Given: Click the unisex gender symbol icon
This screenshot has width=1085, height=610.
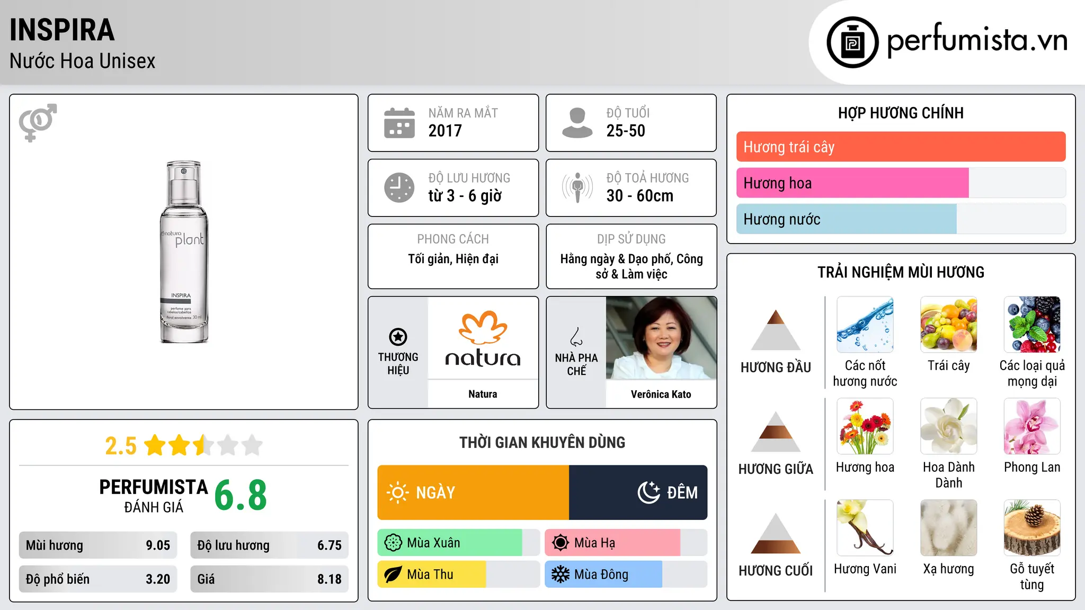Looking at the screenshot, I should point(38,122).
